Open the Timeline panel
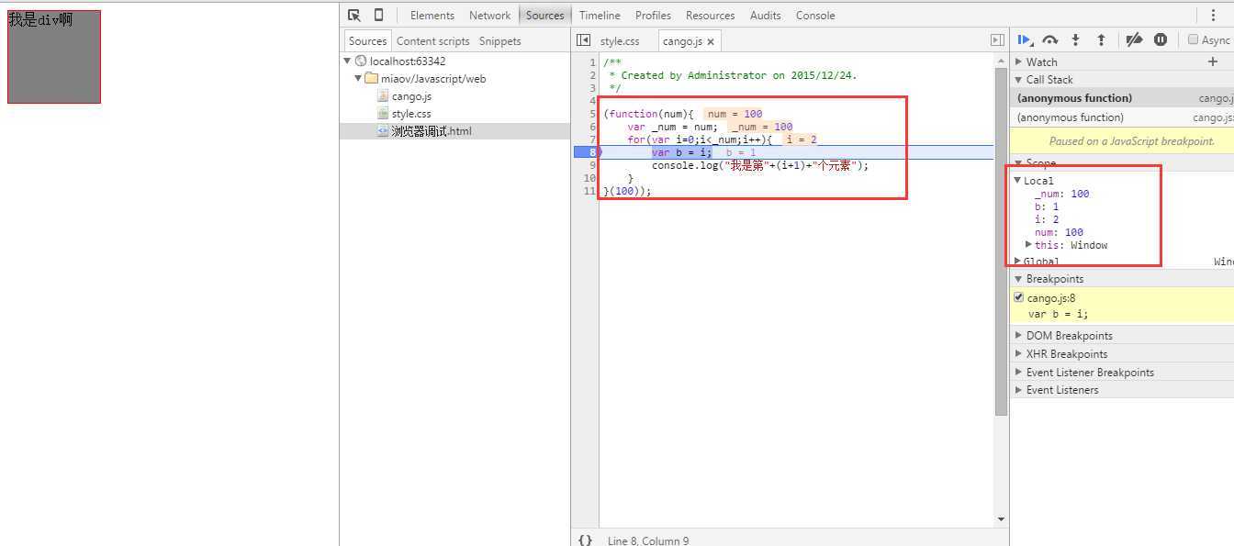Screen dimensions: 1234x546 (600, 16)
